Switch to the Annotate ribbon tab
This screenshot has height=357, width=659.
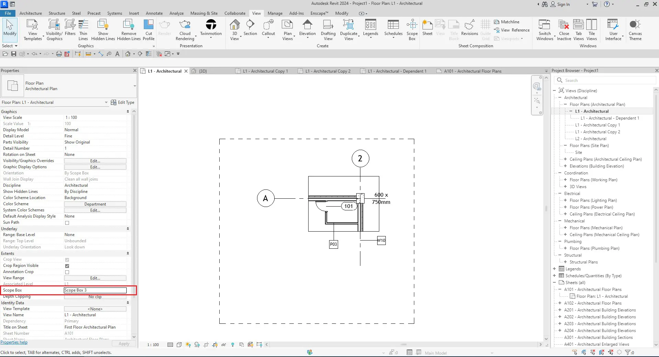154,13
